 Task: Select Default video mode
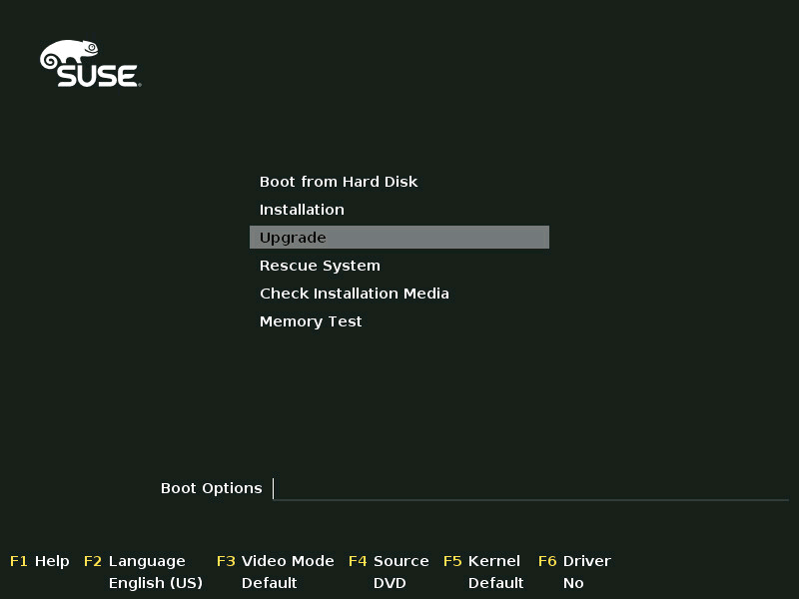tap(269, 583)
